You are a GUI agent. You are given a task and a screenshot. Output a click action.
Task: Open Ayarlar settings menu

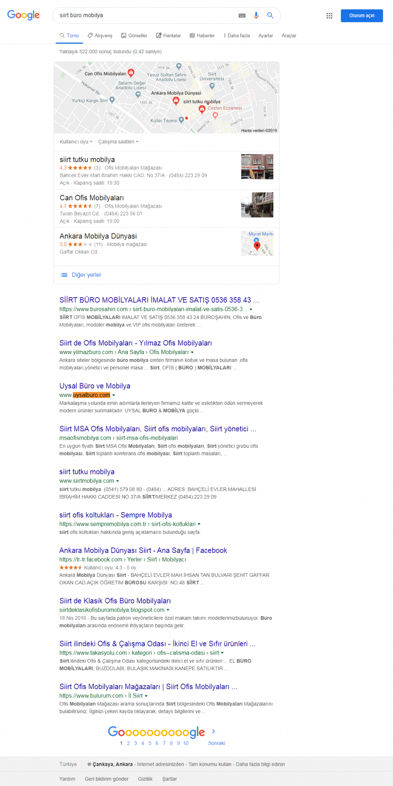point(265,36)
